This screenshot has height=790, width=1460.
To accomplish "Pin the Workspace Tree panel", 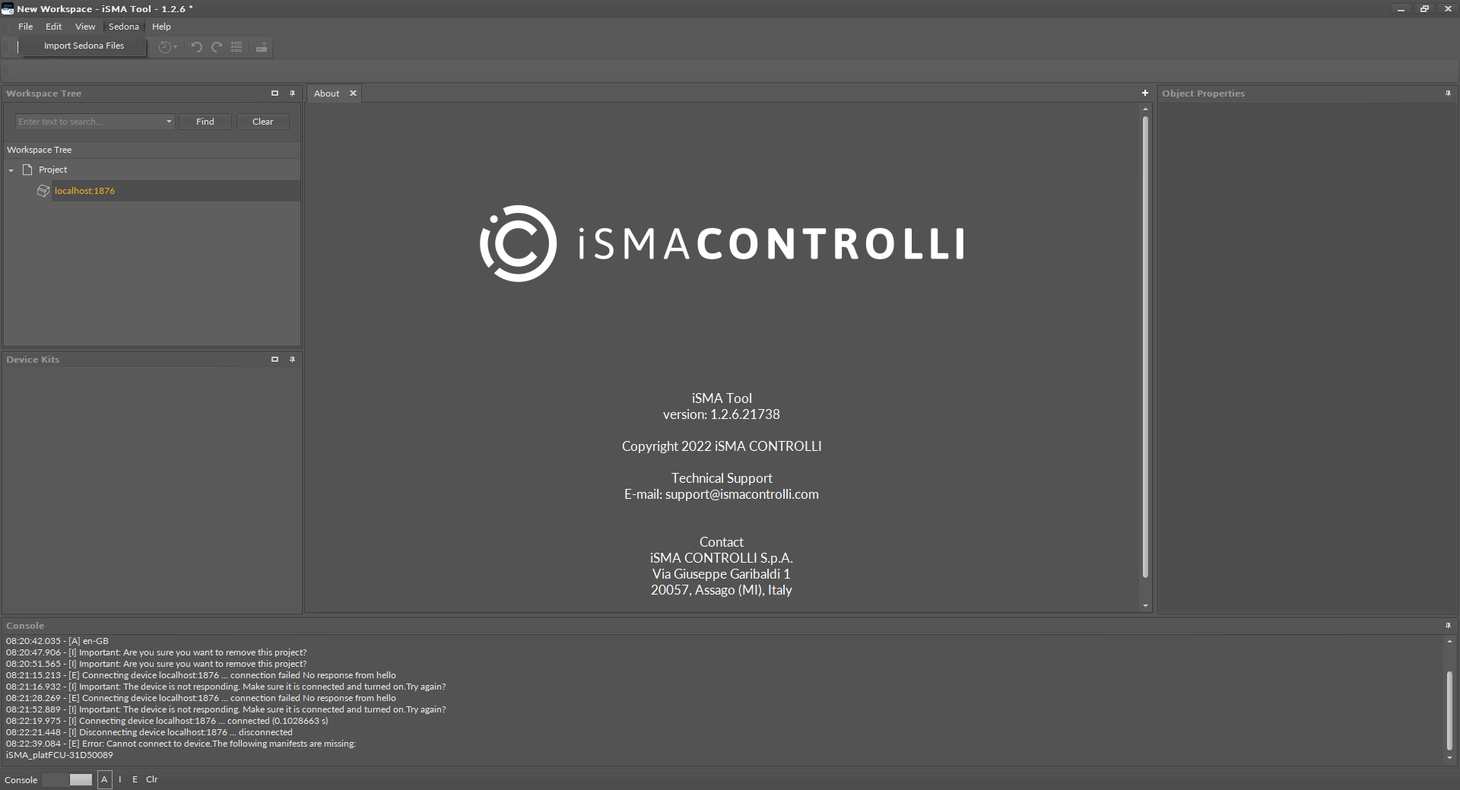I will coord(293,93).
